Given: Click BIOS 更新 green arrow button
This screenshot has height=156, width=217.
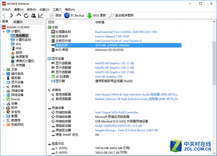Looking at the screenshot, I should pos(96,15).
